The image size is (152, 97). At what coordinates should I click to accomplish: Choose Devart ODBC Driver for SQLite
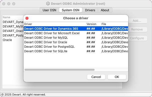(76, 51)
